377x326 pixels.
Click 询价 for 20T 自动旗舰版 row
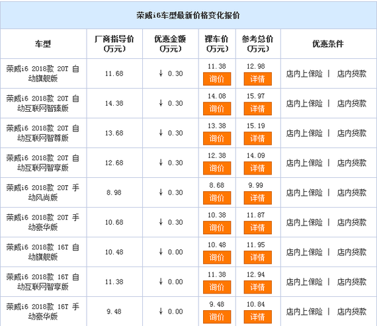[x=217, y=79]
